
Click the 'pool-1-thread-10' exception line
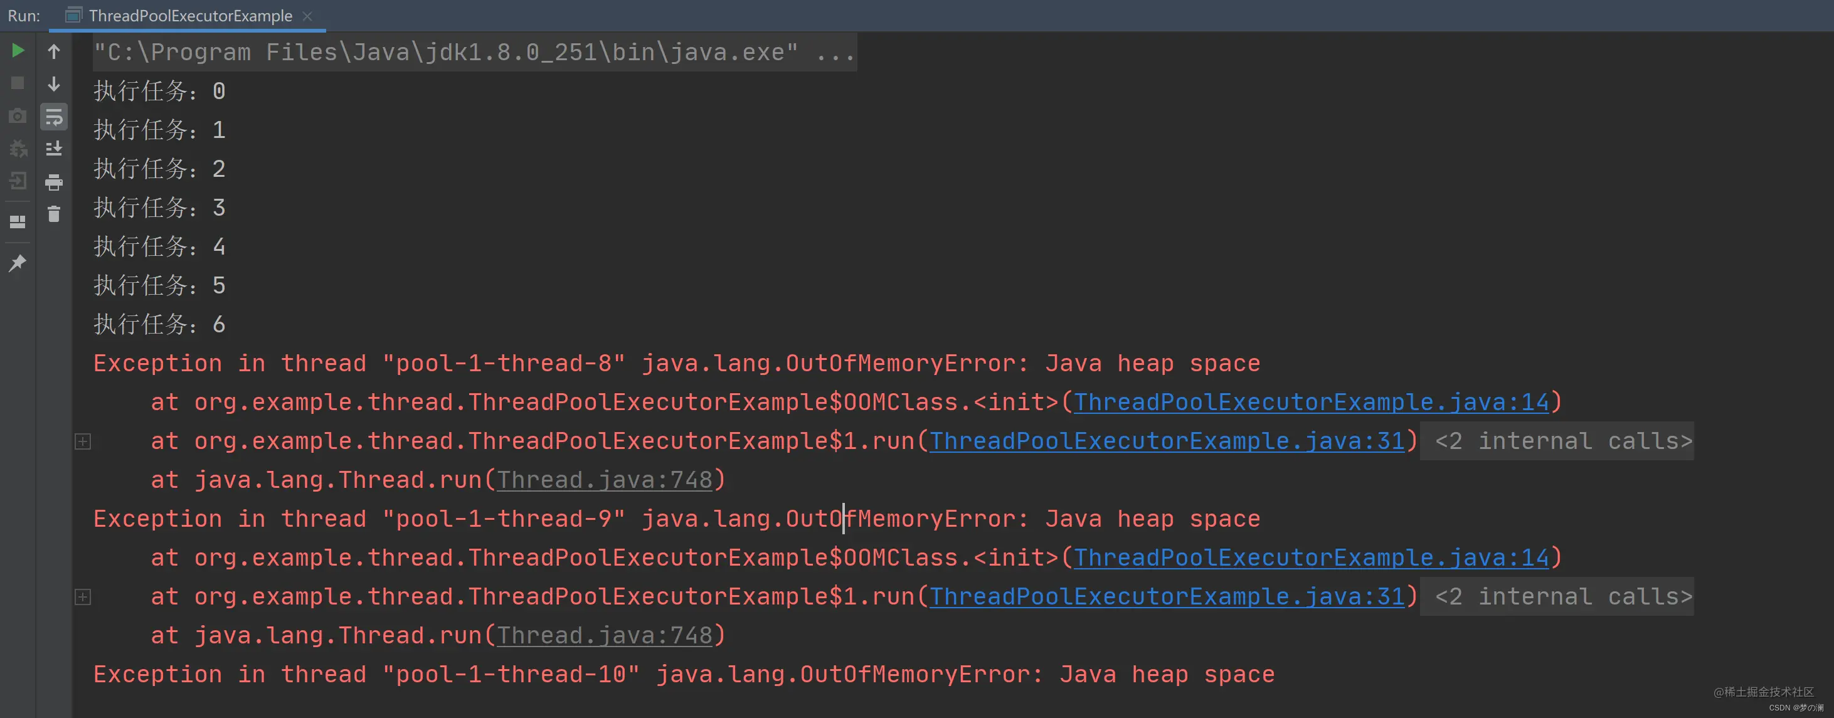[x=684, y=675]
